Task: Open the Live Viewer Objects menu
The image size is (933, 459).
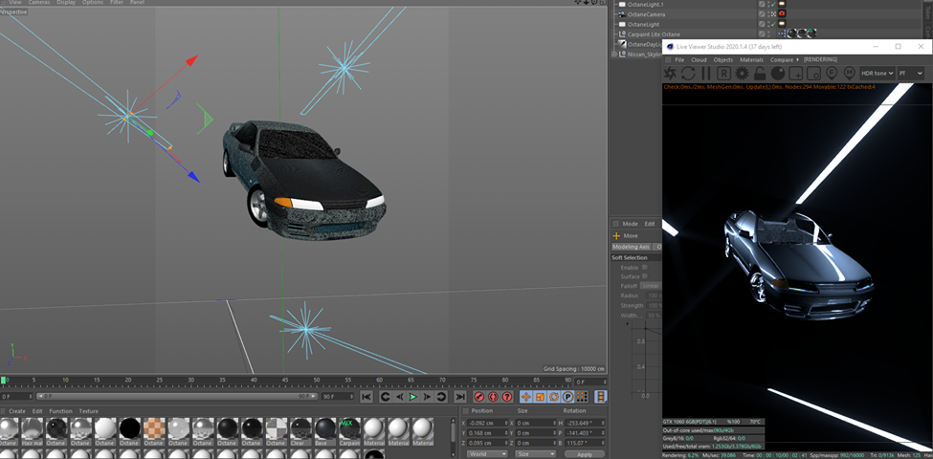Action: tap(723, 59)
